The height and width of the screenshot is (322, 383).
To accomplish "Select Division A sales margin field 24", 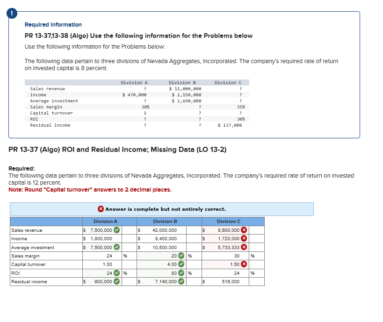I will 102,256.
